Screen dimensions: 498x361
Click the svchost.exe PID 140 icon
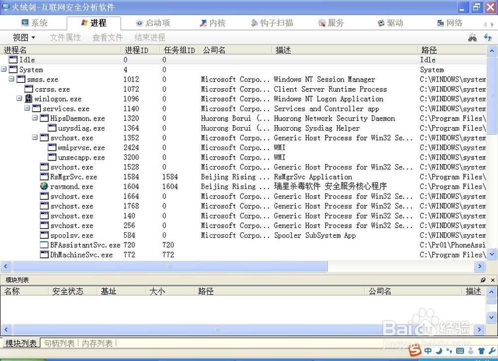pos(44,215)
